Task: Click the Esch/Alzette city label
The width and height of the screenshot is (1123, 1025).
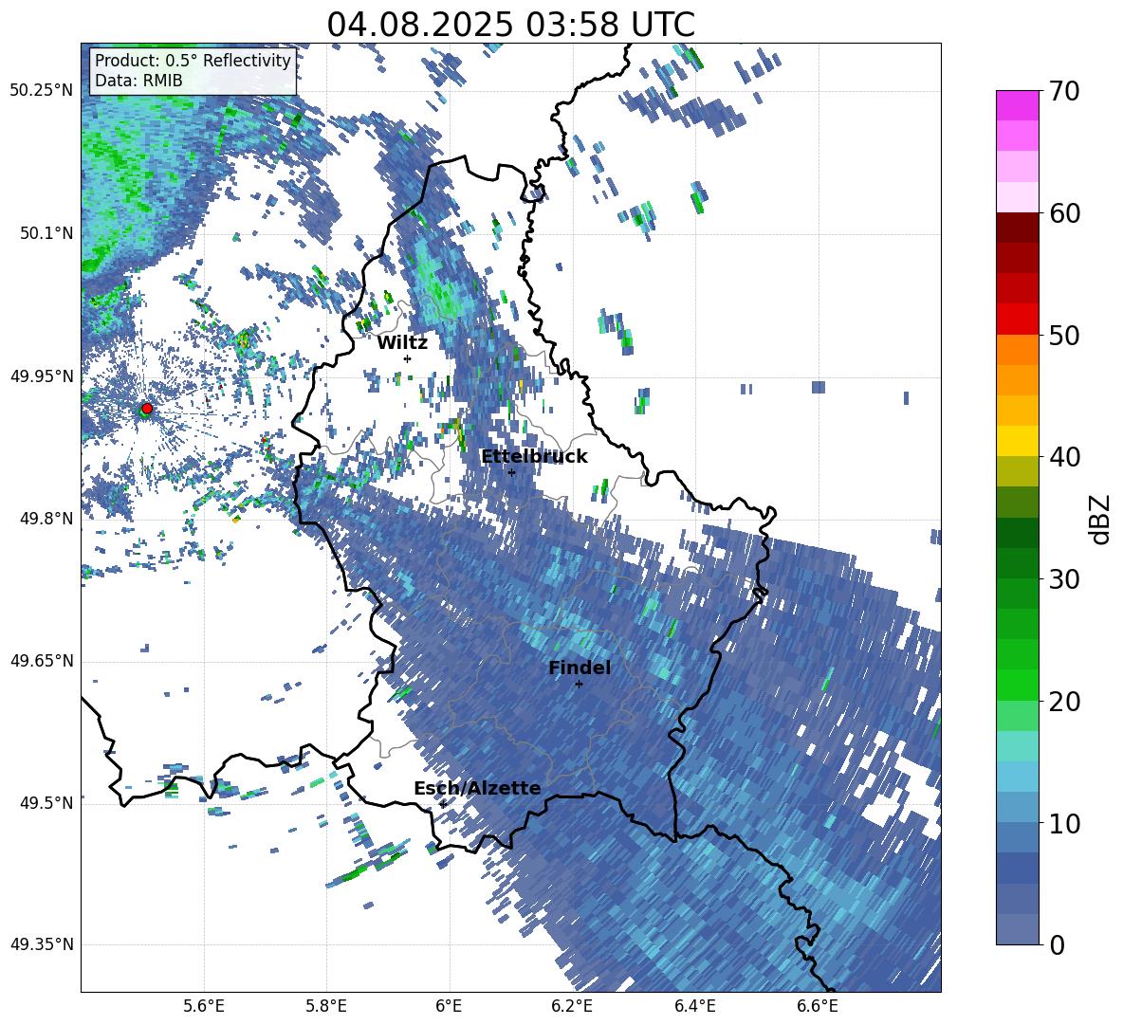Action: click(477, 788)
